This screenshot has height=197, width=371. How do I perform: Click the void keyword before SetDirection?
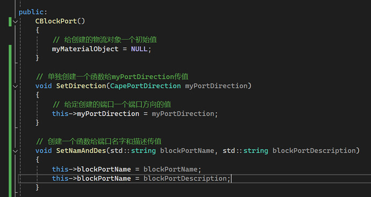pos(44,86)
